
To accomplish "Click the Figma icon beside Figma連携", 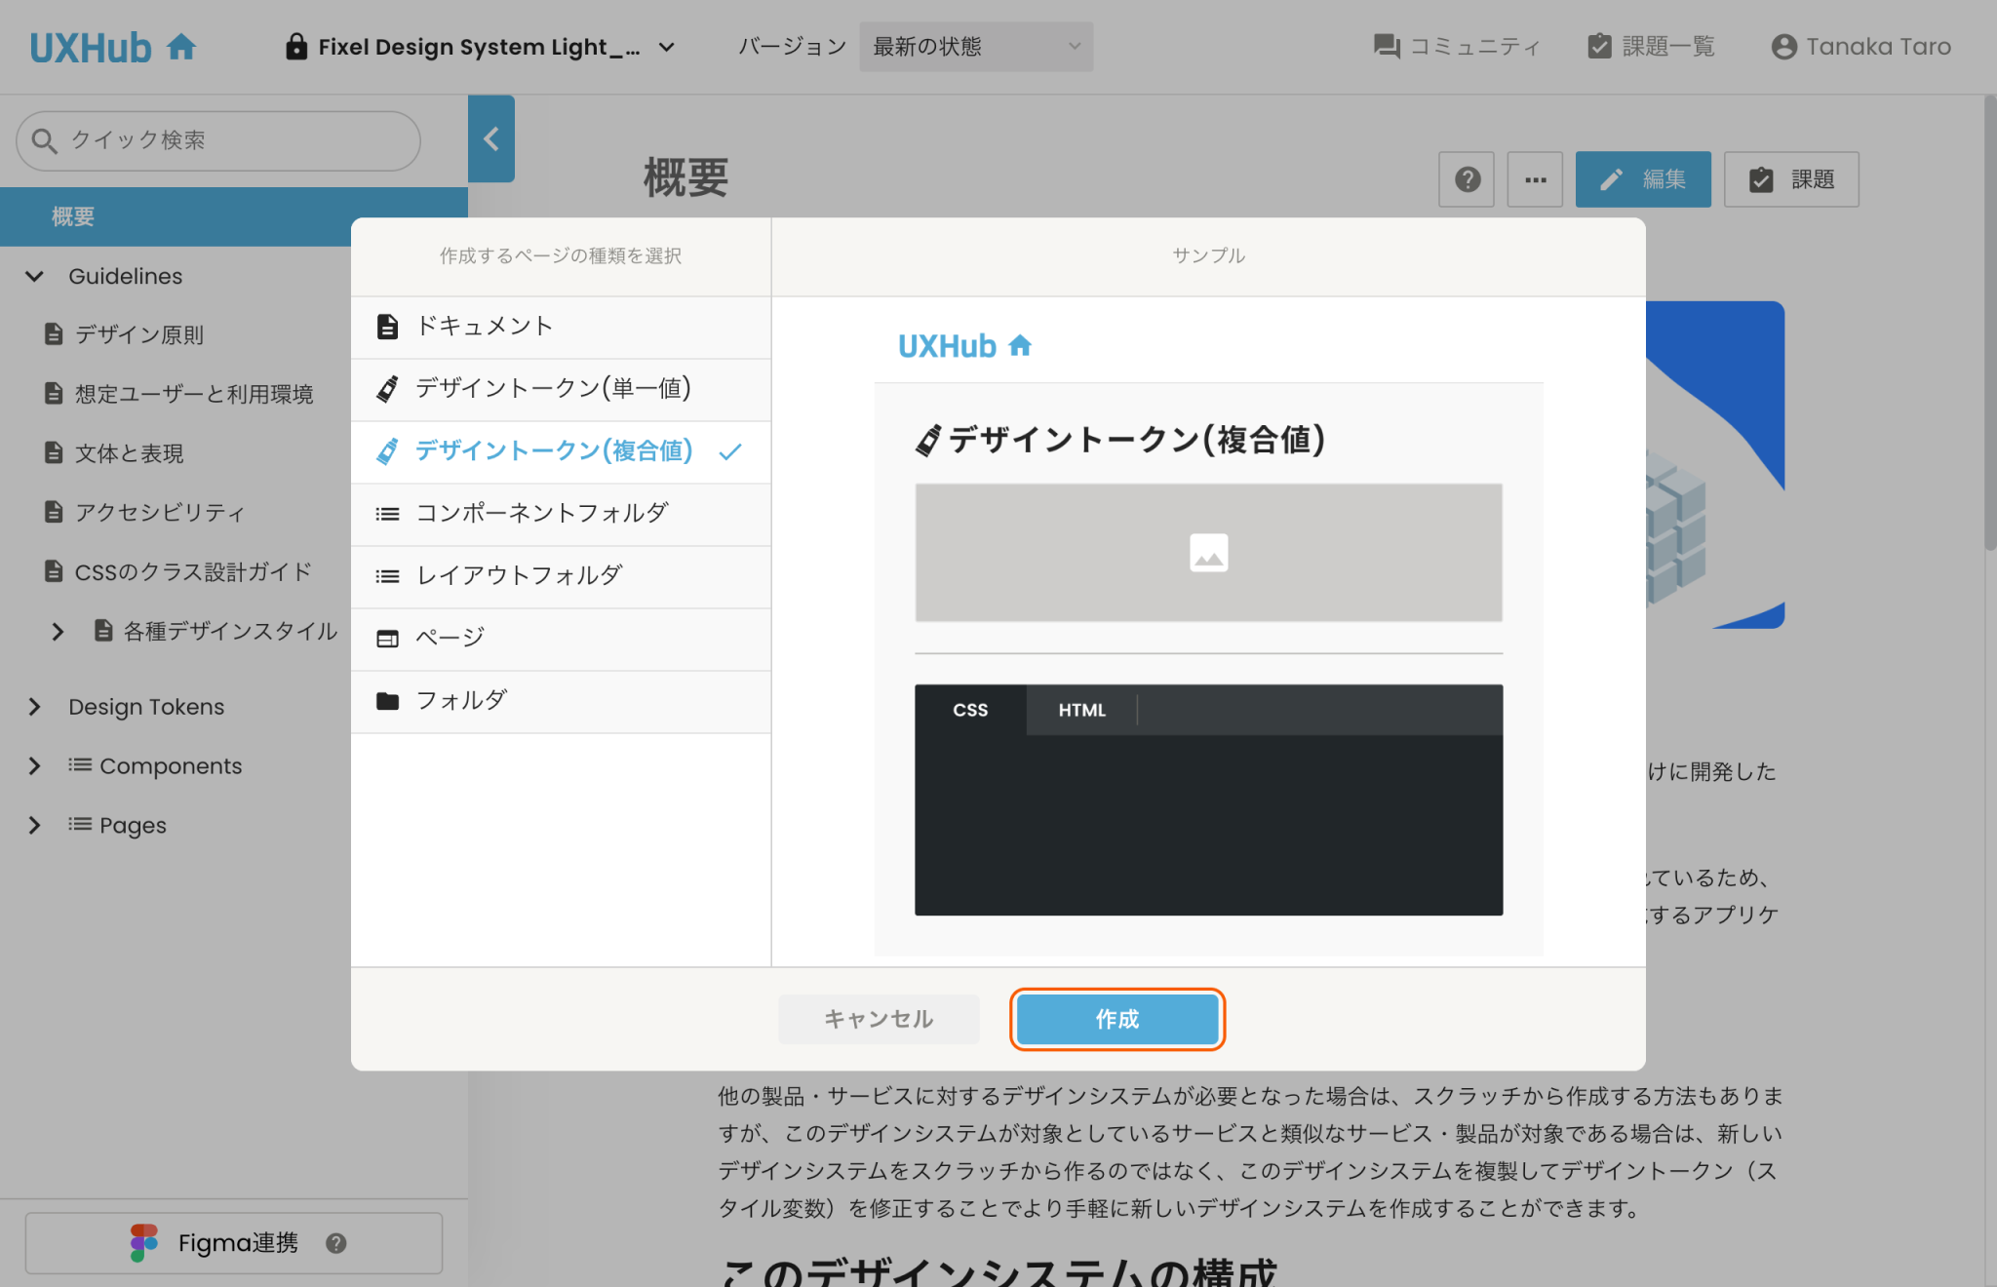I will pos(144,1242).
